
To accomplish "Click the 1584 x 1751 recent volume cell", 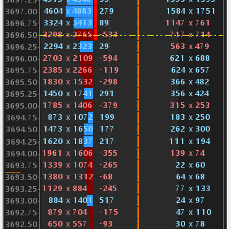I will coord(191,11).
